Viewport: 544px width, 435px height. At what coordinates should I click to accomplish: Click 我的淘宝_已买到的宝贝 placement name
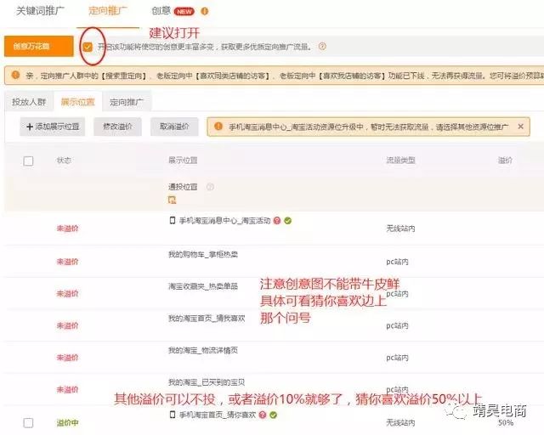[x=207, y=382]
